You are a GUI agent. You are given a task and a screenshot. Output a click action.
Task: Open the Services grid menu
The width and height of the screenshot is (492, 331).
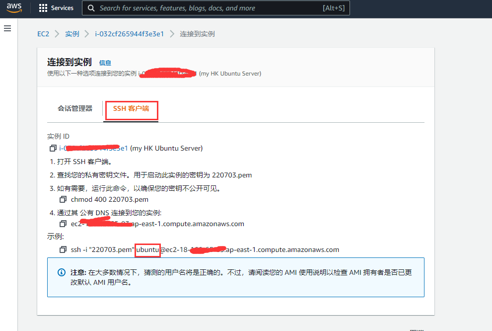pos(43,8)
